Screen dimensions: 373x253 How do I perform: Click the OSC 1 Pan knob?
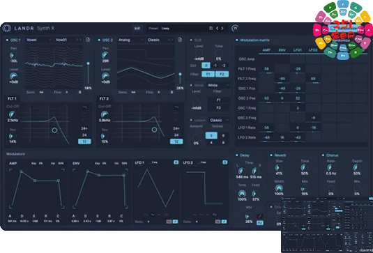tap(13, 55)
